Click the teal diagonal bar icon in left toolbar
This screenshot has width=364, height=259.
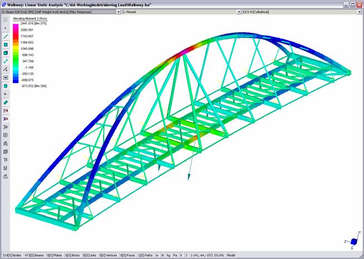coord(6,103)
